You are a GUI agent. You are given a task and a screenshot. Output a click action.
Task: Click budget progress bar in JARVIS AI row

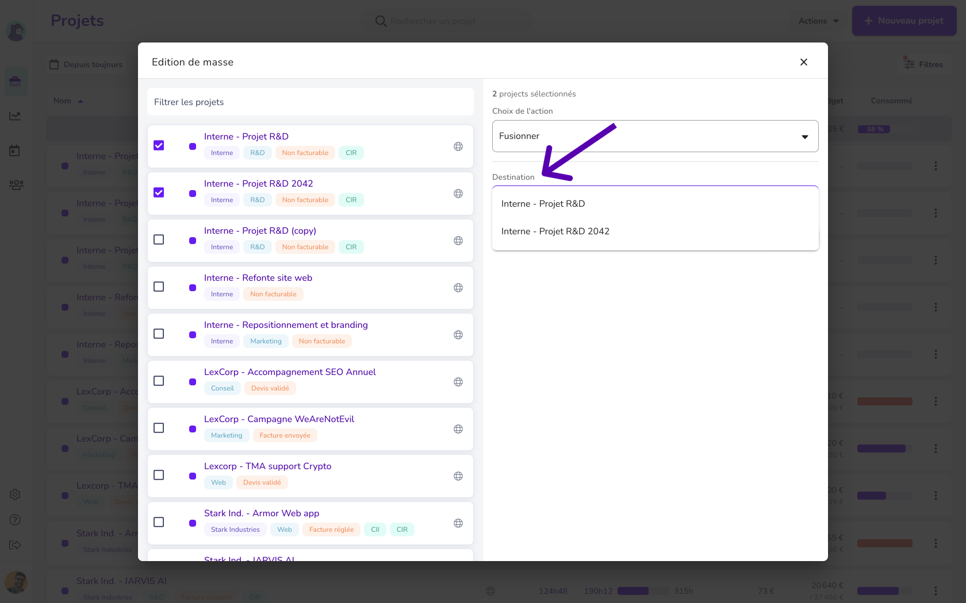click(x=884, y=590)
